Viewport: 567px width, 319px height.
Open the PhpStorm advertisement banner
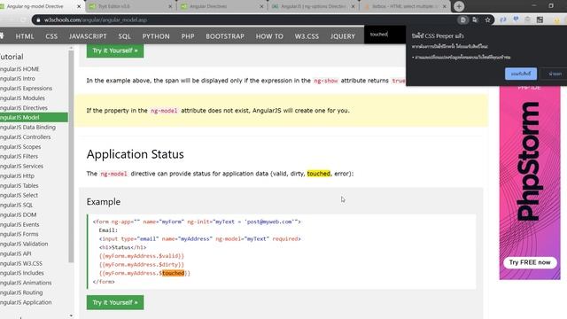pyautogui.click(x=530, y=183)
